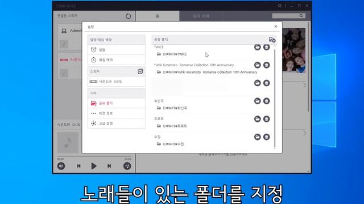This screenshot has height=204, width=364.
Task: Select the D:\MP3\최신곡 path text
Action: click(x=175, y=108)
